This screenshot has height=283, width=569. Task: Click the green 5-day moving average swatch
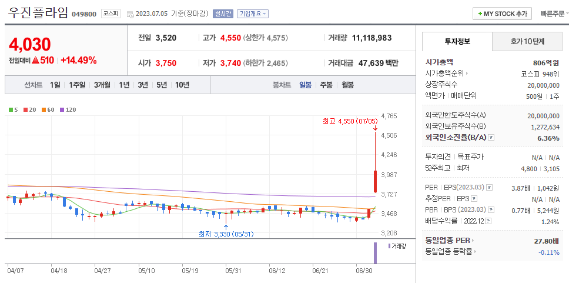(x=11, y=109)
